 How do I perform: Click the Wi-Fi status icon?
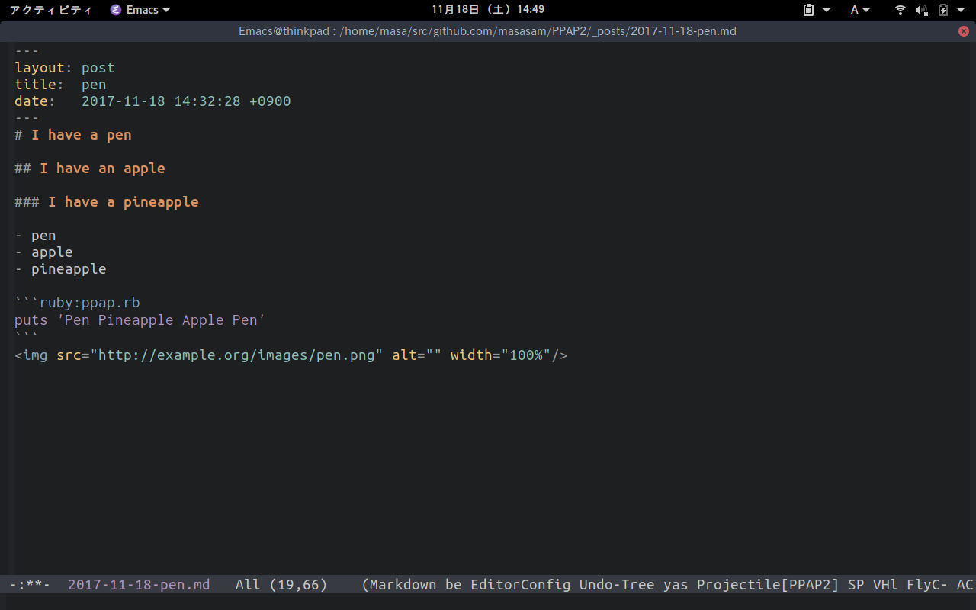[x=901, y=10]
